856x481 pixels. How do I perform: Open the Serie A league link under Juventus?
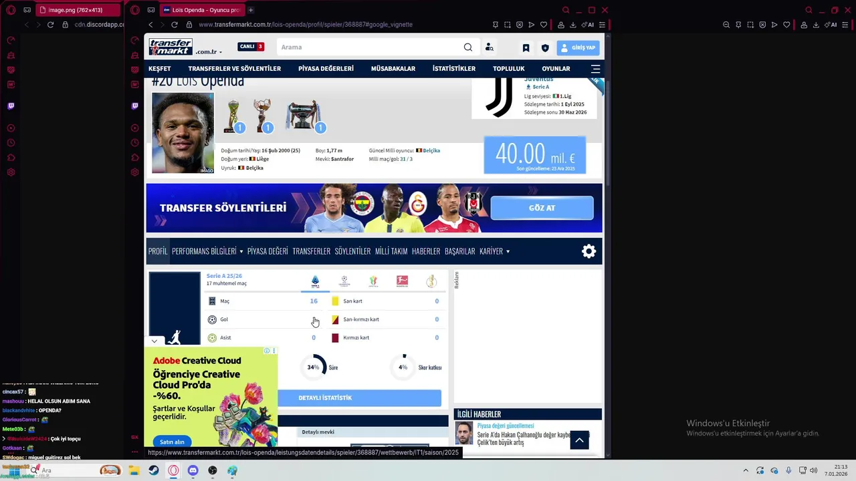(x=540, y=87)
